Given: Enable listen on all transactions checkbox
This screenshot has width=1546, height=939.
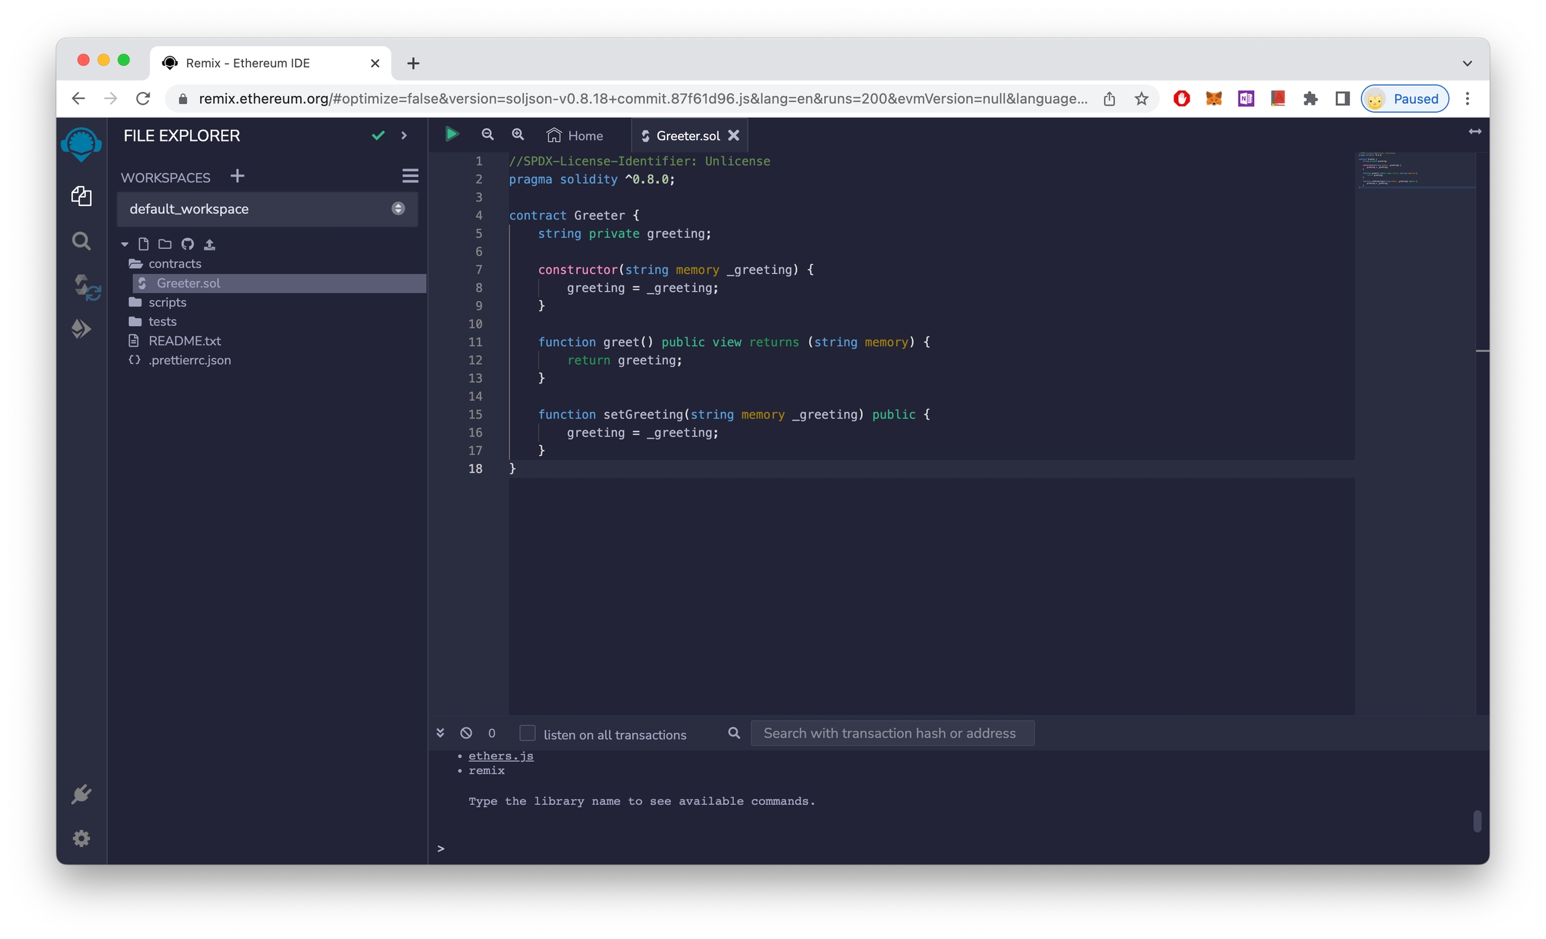Looking at the screenshot, I should click(x=527, y=733).
